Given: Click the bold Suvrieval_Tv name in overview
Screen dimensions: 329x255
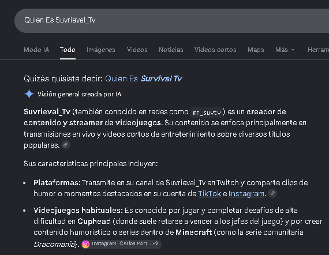Looking at the screenshot, I should [47, 112].
